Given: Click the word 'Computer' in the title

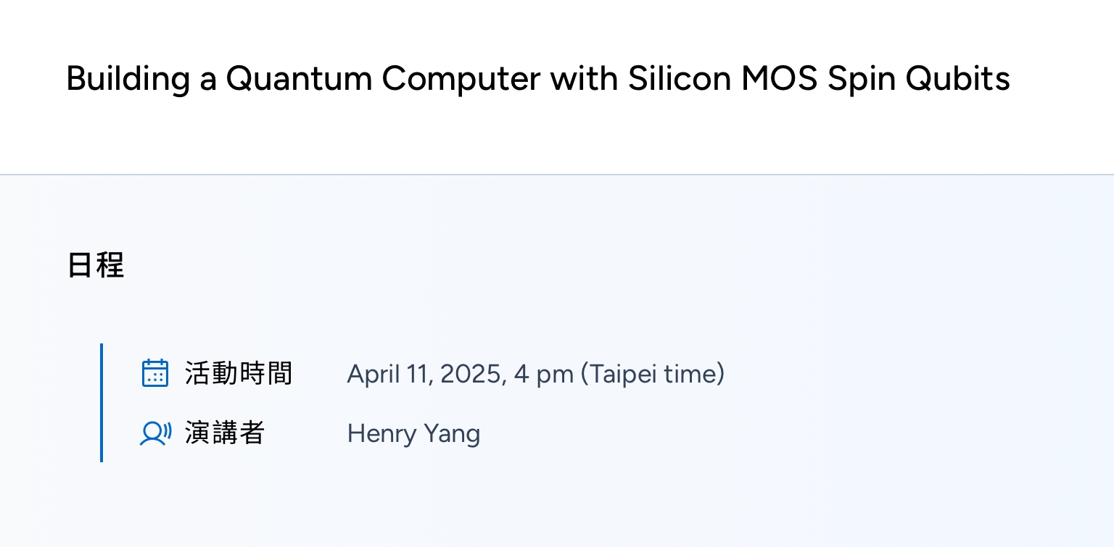Looking at the screenshot, I should click(x=461, y=78).
